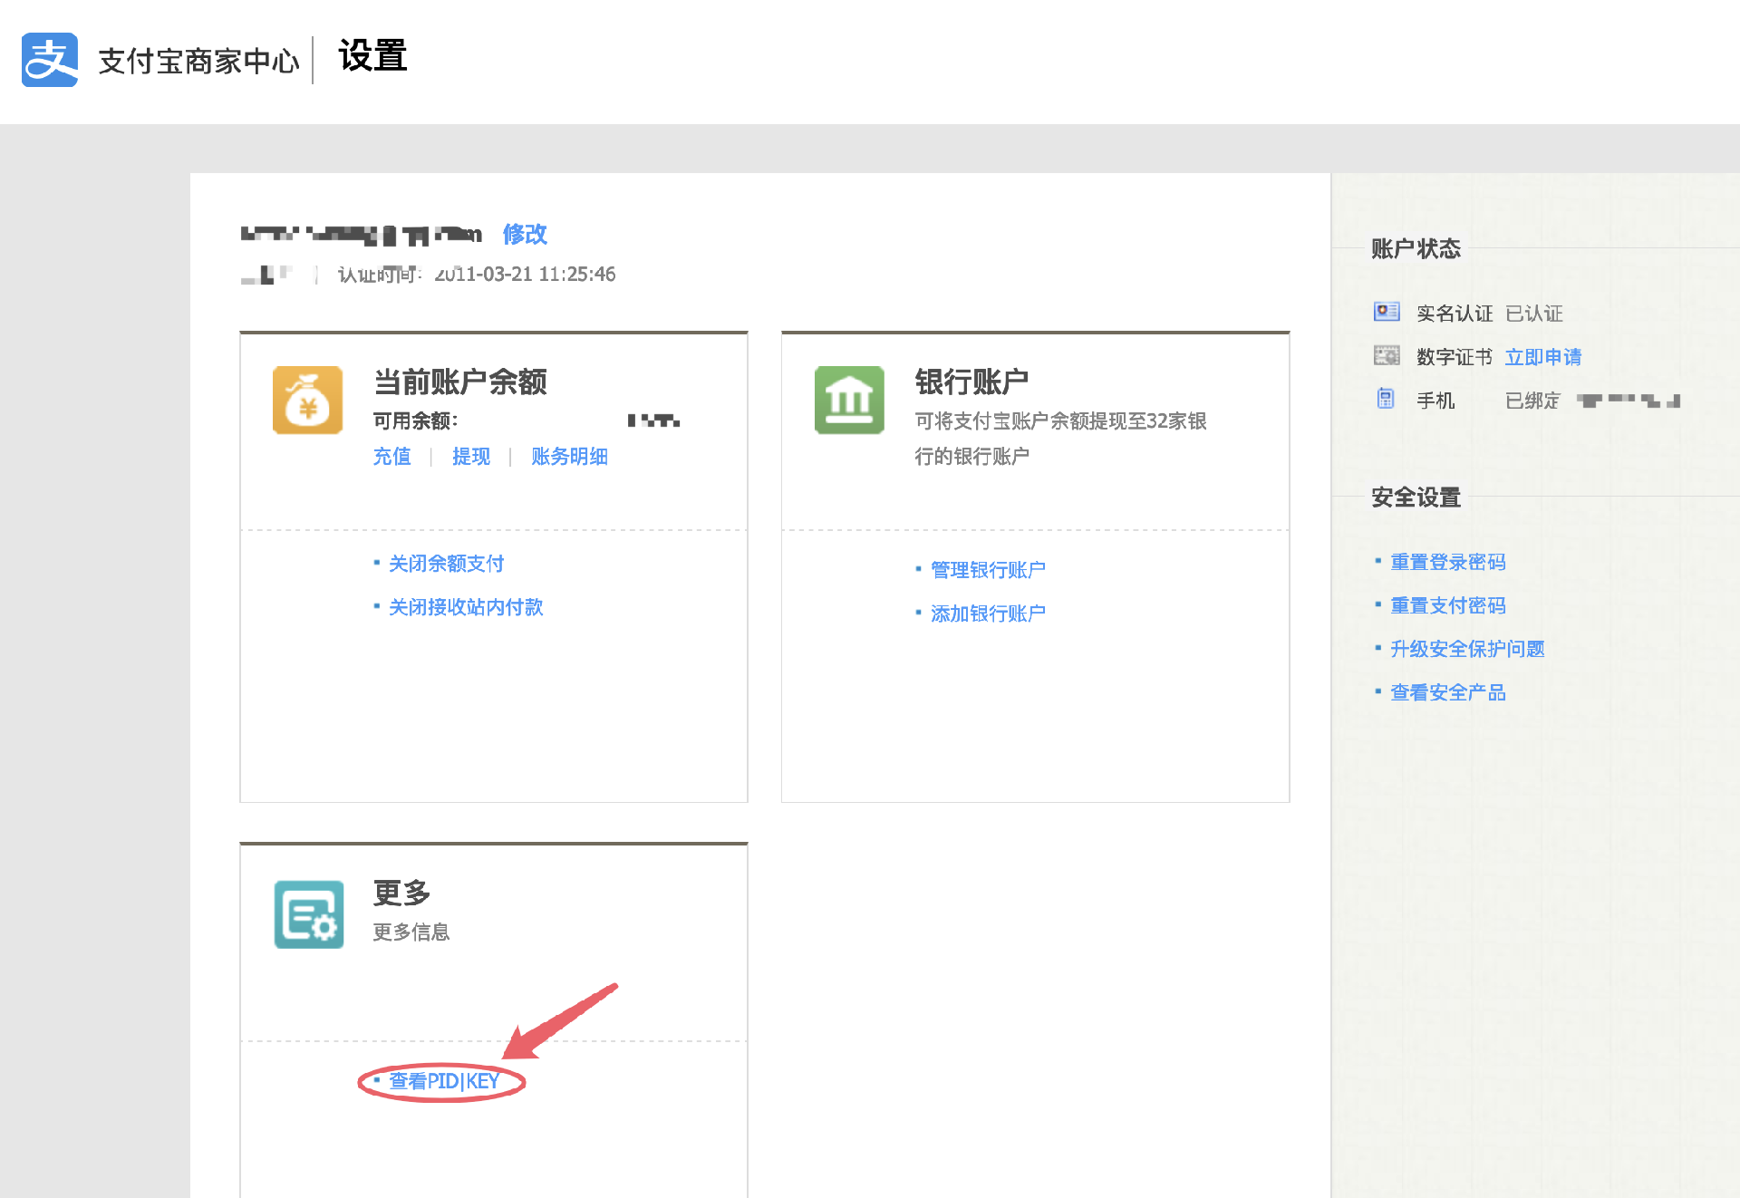Click the teal More settings icon
1740x1198 pixels.
click(309, 914)
